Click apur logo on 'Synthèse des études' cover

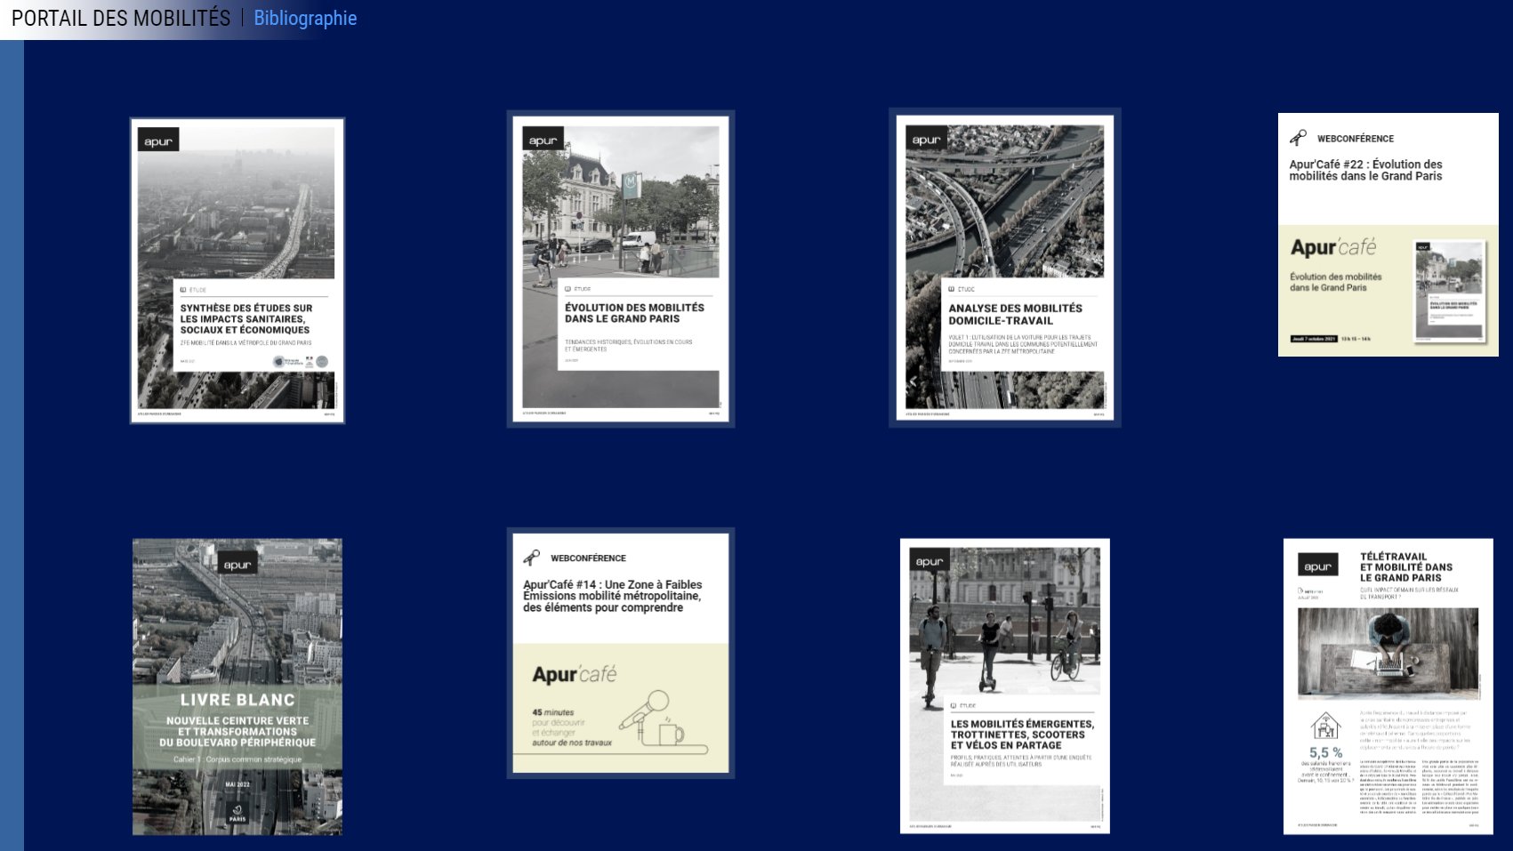(x=158, y=141)
